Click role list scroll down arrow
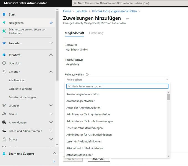Viewport: 188px width, 166px height. (x=168, y=156)
